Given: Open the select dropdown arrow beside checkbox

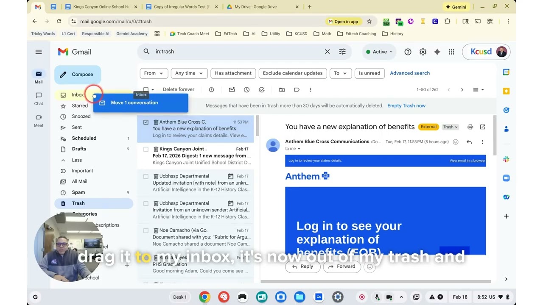Looking at the screenshot, I should coord(153,89).
